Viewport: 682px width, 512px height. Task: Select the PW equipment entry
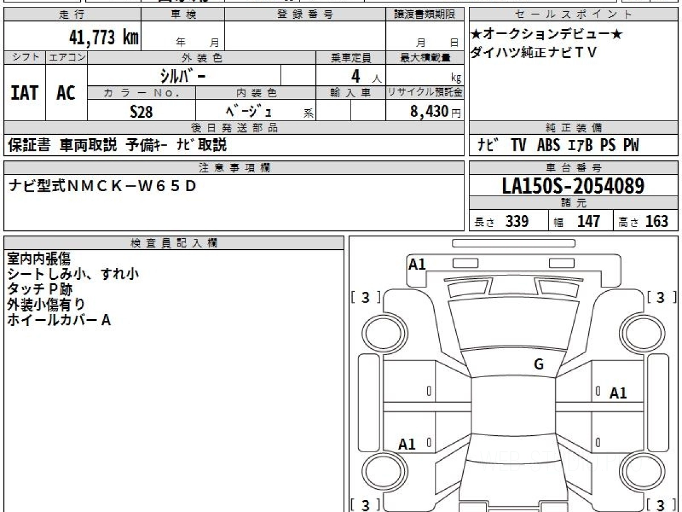point(630,146)
